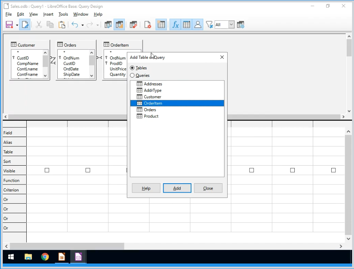Click the bottom horizontal scrollbar thumb
354x269 pixels.
pos(67,246)
